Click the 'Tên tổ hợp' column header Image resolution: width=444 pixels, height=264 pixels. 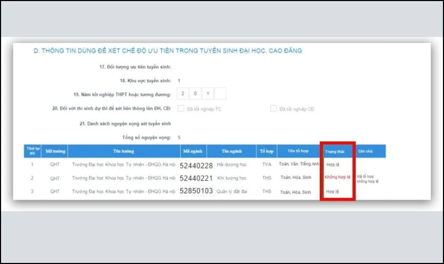298,151
